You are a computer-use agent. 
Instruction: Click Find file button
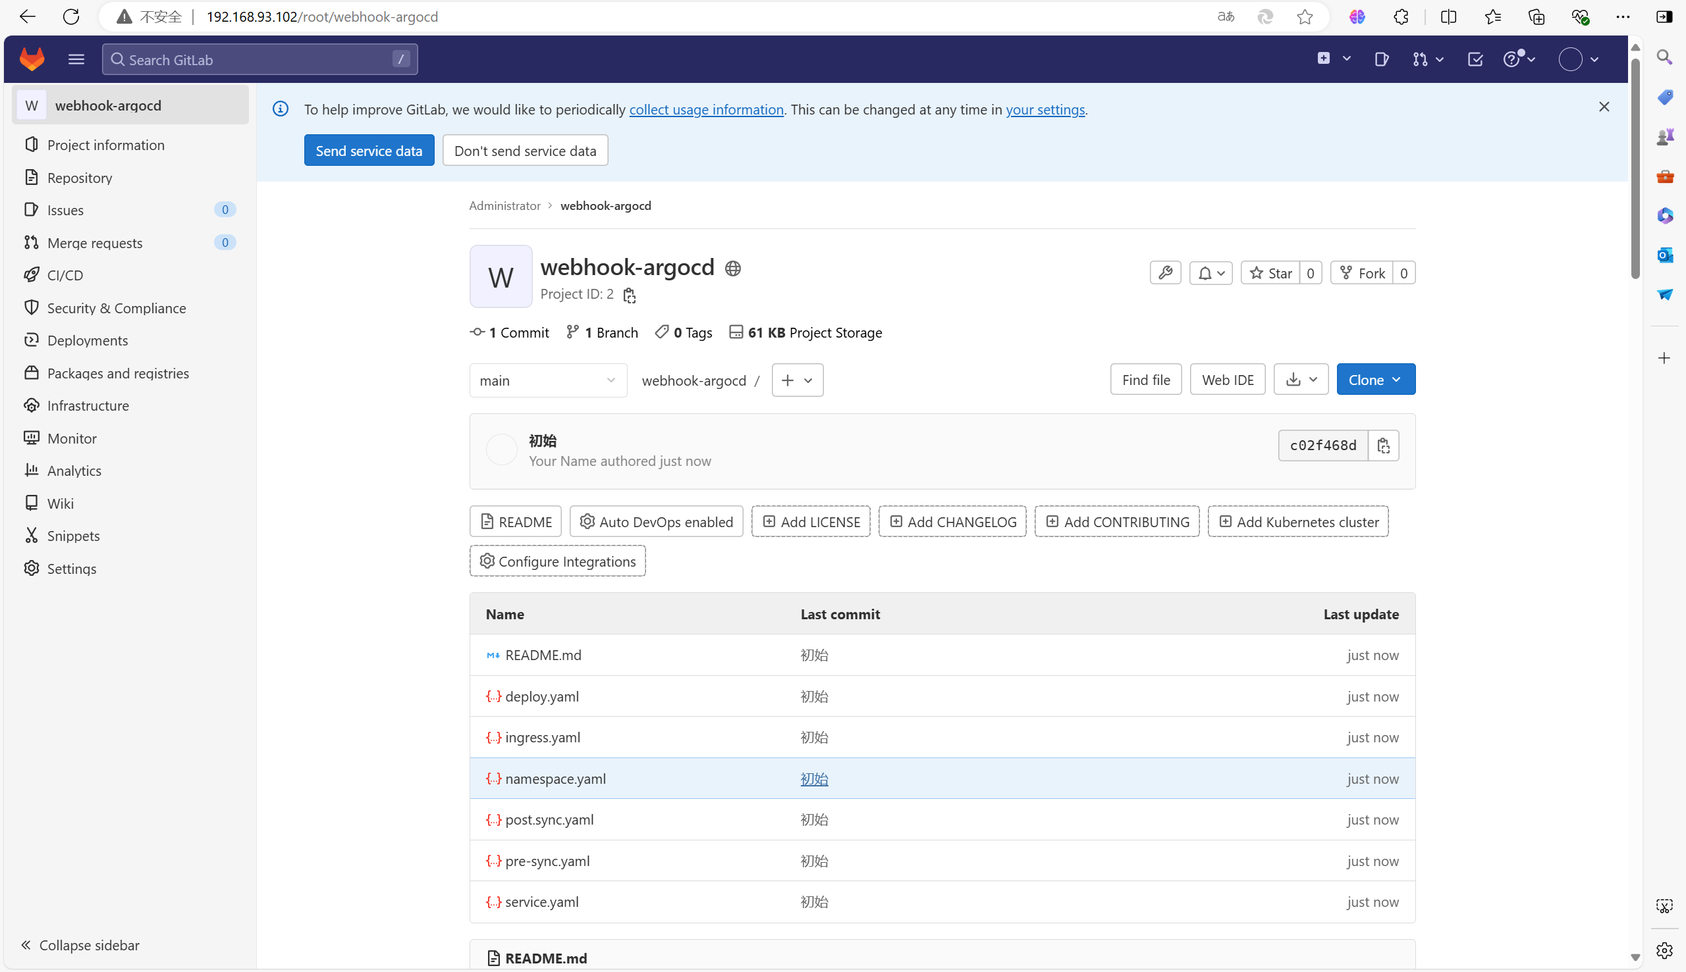pyautogui.click(x=1145, y=379)
